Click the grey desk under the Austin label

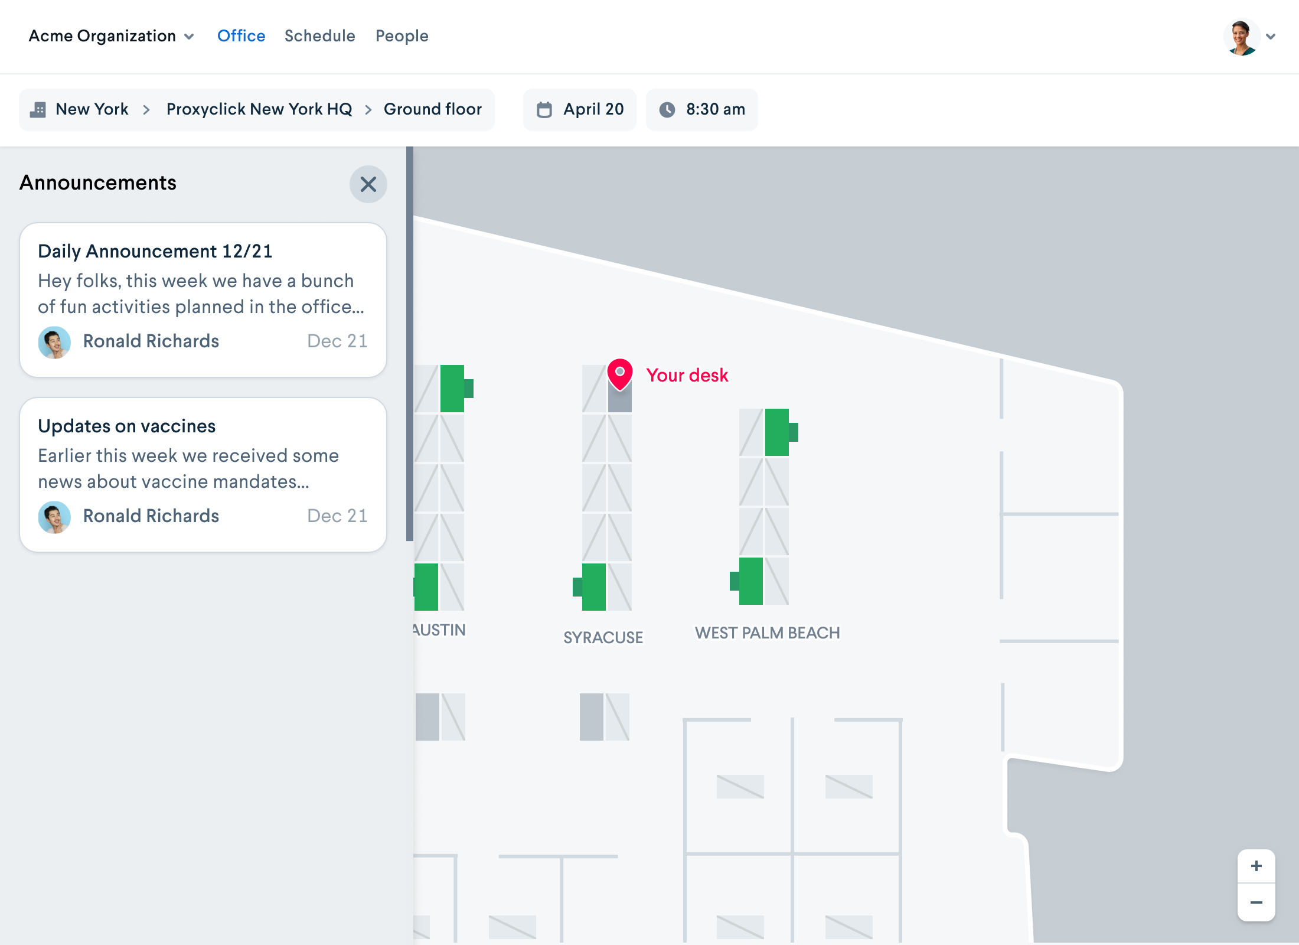click(427, 717)
